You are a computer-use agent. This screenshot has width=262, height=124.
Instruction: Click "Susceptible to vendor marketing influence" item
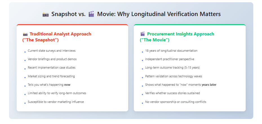[56, 102]
